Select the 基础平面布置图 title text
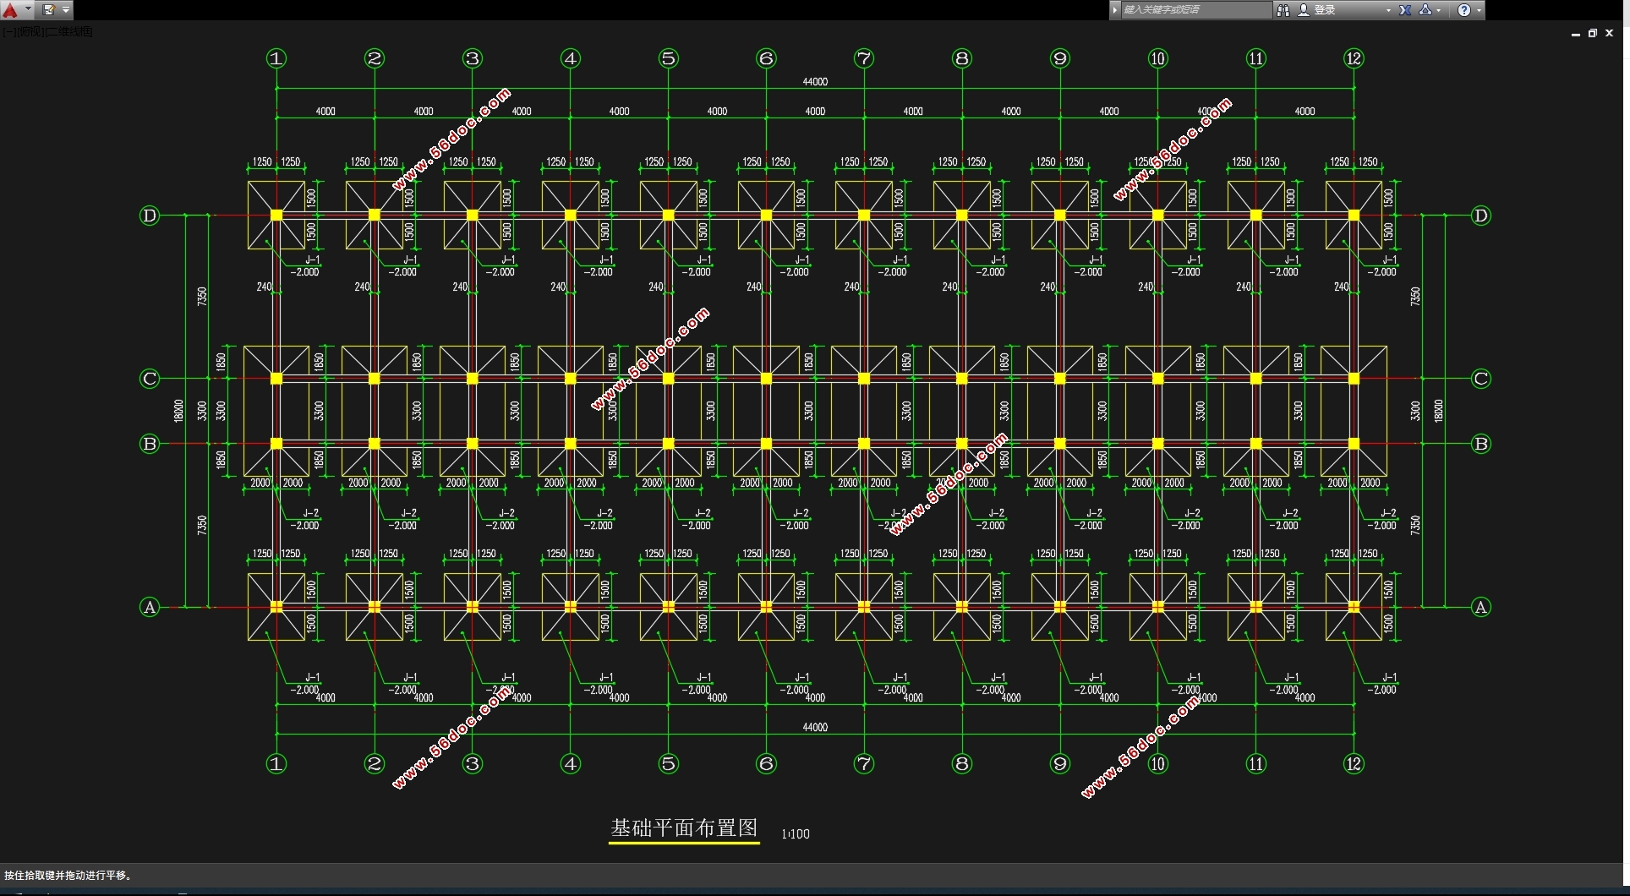Screen dimensions: 1630x896 point(684,828)
